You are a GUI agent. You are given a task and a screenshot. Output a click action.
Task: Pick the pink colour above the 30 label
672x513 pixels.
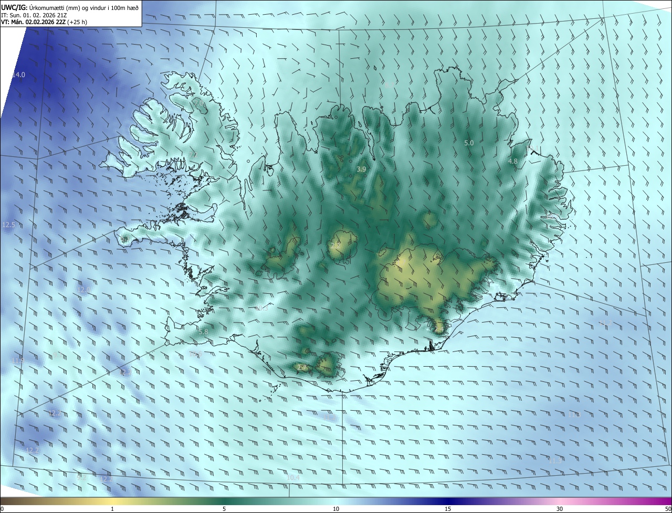coord(560,501)
